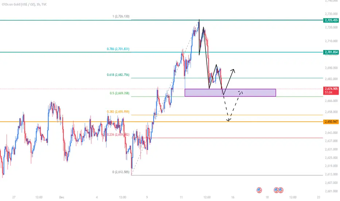Click the price axis value 2,666.000
The image size is (340, 201).
click(331, 101)
